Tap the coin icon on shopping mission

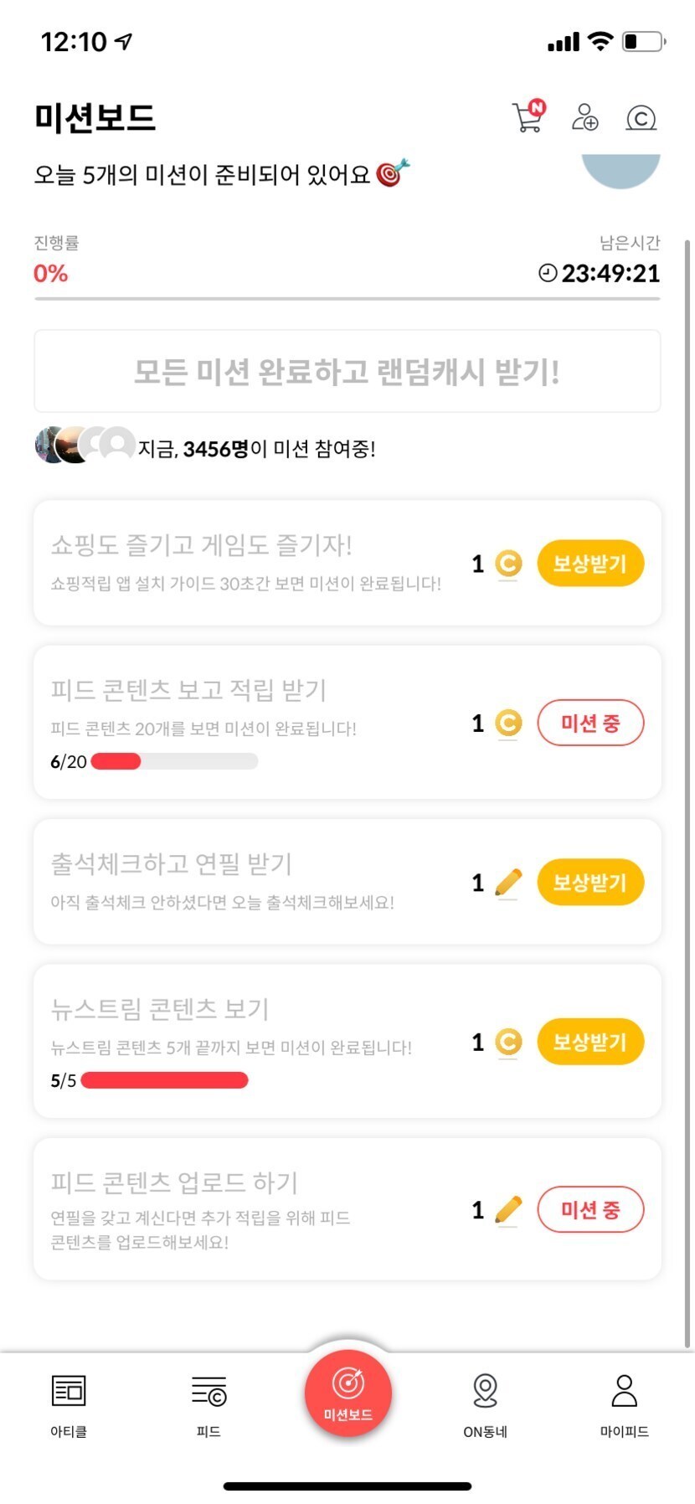[508, 564]
